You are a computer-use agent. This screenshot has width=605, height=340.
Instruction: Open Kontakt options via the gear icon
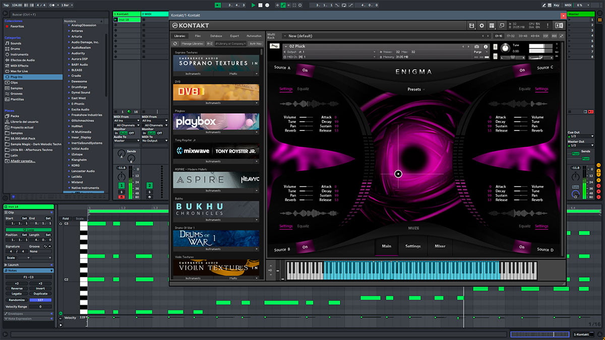(481, 25)
